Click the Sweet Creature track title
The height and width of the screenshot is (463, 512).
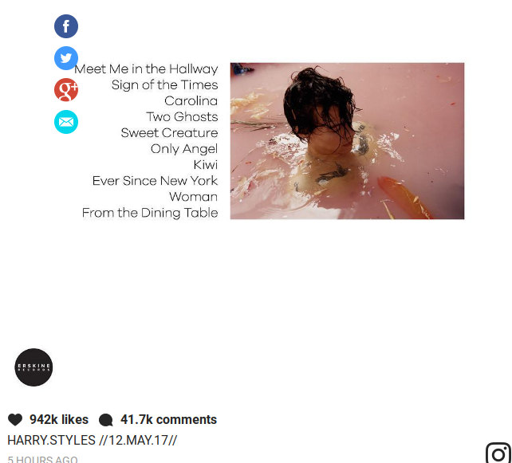pyautogui.click(x=169, y=133)
